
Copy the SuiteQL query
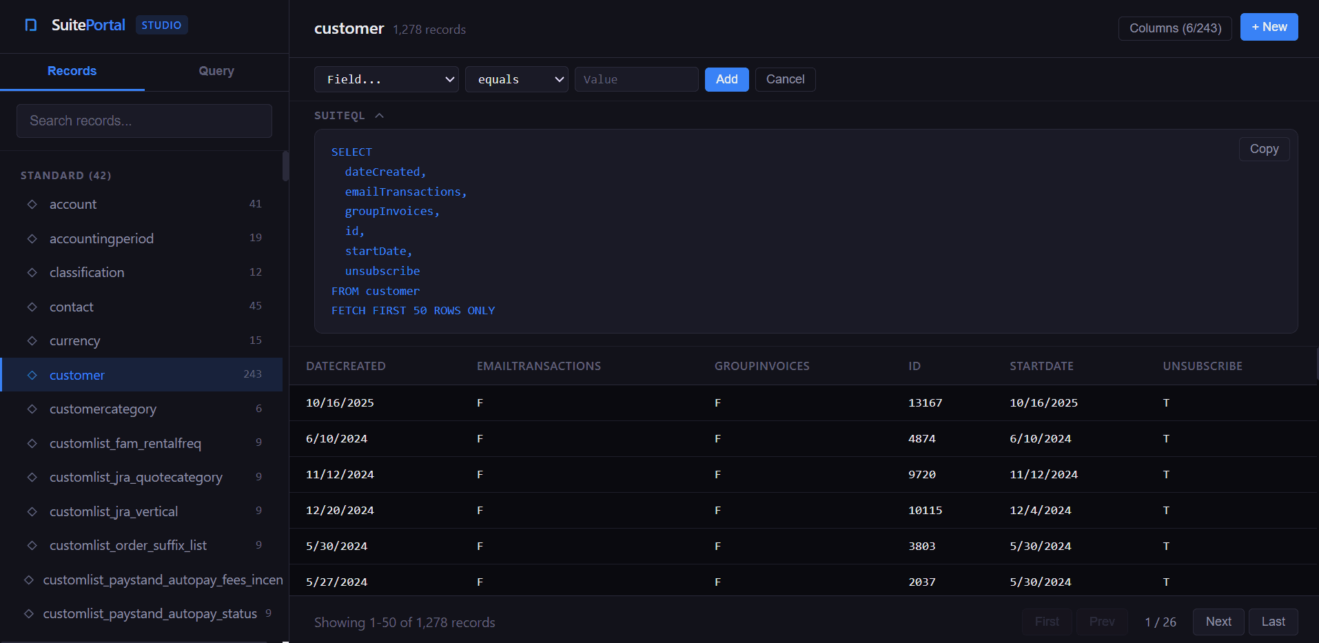click(1264, 149)
